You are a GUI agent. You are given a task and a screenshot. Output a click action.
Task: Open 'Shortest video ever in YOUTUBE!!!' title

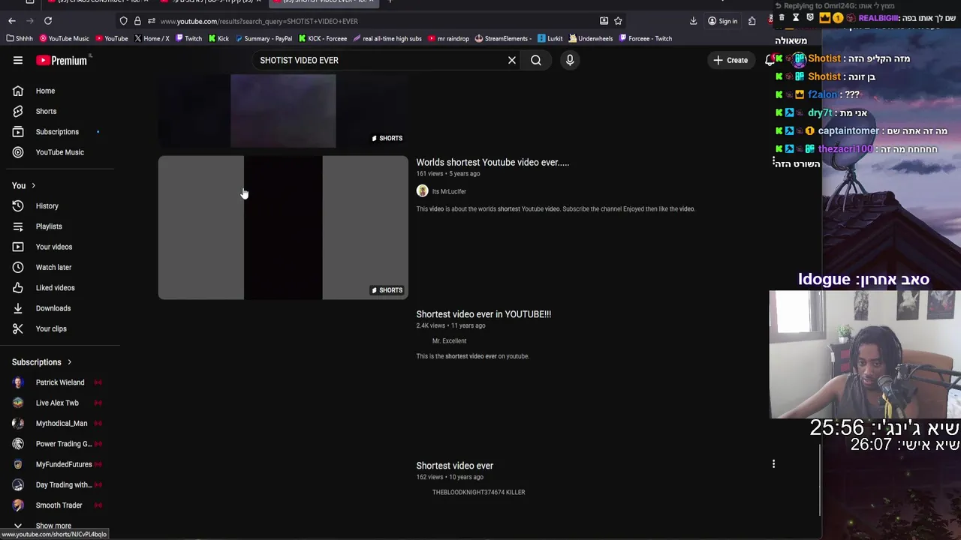click(x=484, y=314)
